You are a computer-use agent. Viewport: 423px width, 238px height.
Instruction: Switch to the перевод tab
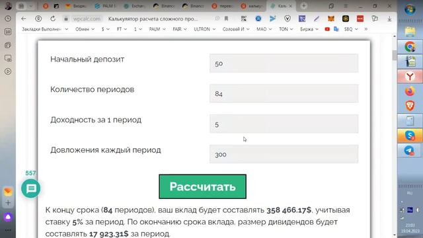pyautogui.click(x=222, y=6)
